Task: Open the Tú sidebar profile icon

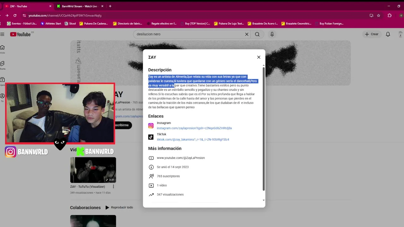Action: click(x=2, y=96)
